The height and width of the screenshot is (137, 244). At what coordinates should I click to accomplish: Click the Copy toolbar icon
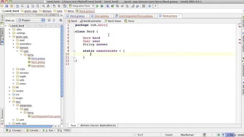(x=33, y=6)
